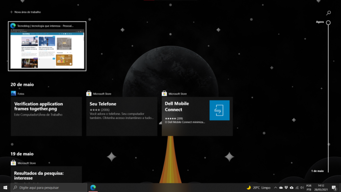
Task: Click the Microsoft Store icon under 19 de maio
Action: coord(13,163)
